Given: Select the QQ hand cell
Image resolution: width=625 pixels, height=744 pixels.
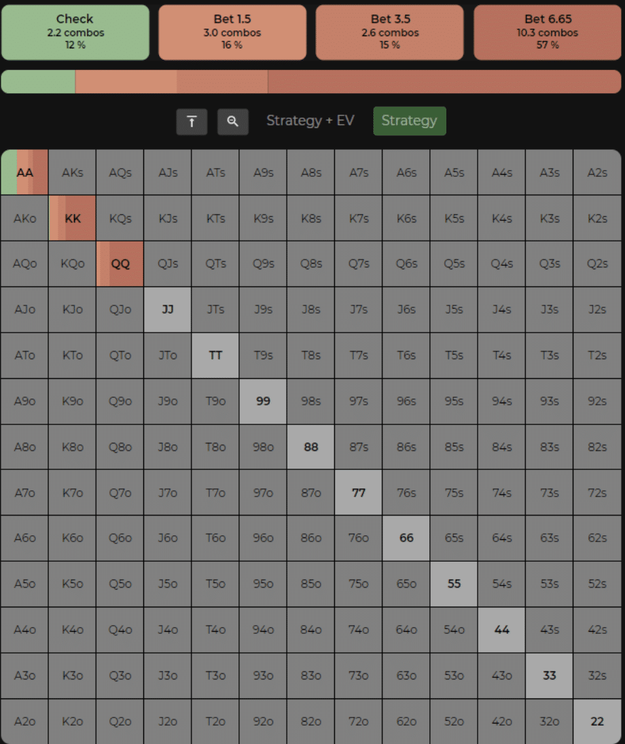Looking at the screenshot, I should pos(120,264).
